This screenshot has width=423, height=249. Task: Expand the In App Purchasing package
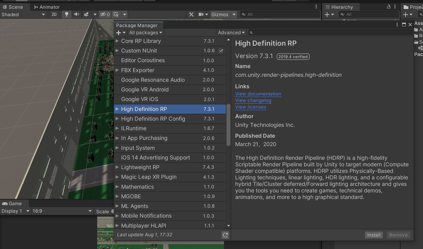(117, 138)
